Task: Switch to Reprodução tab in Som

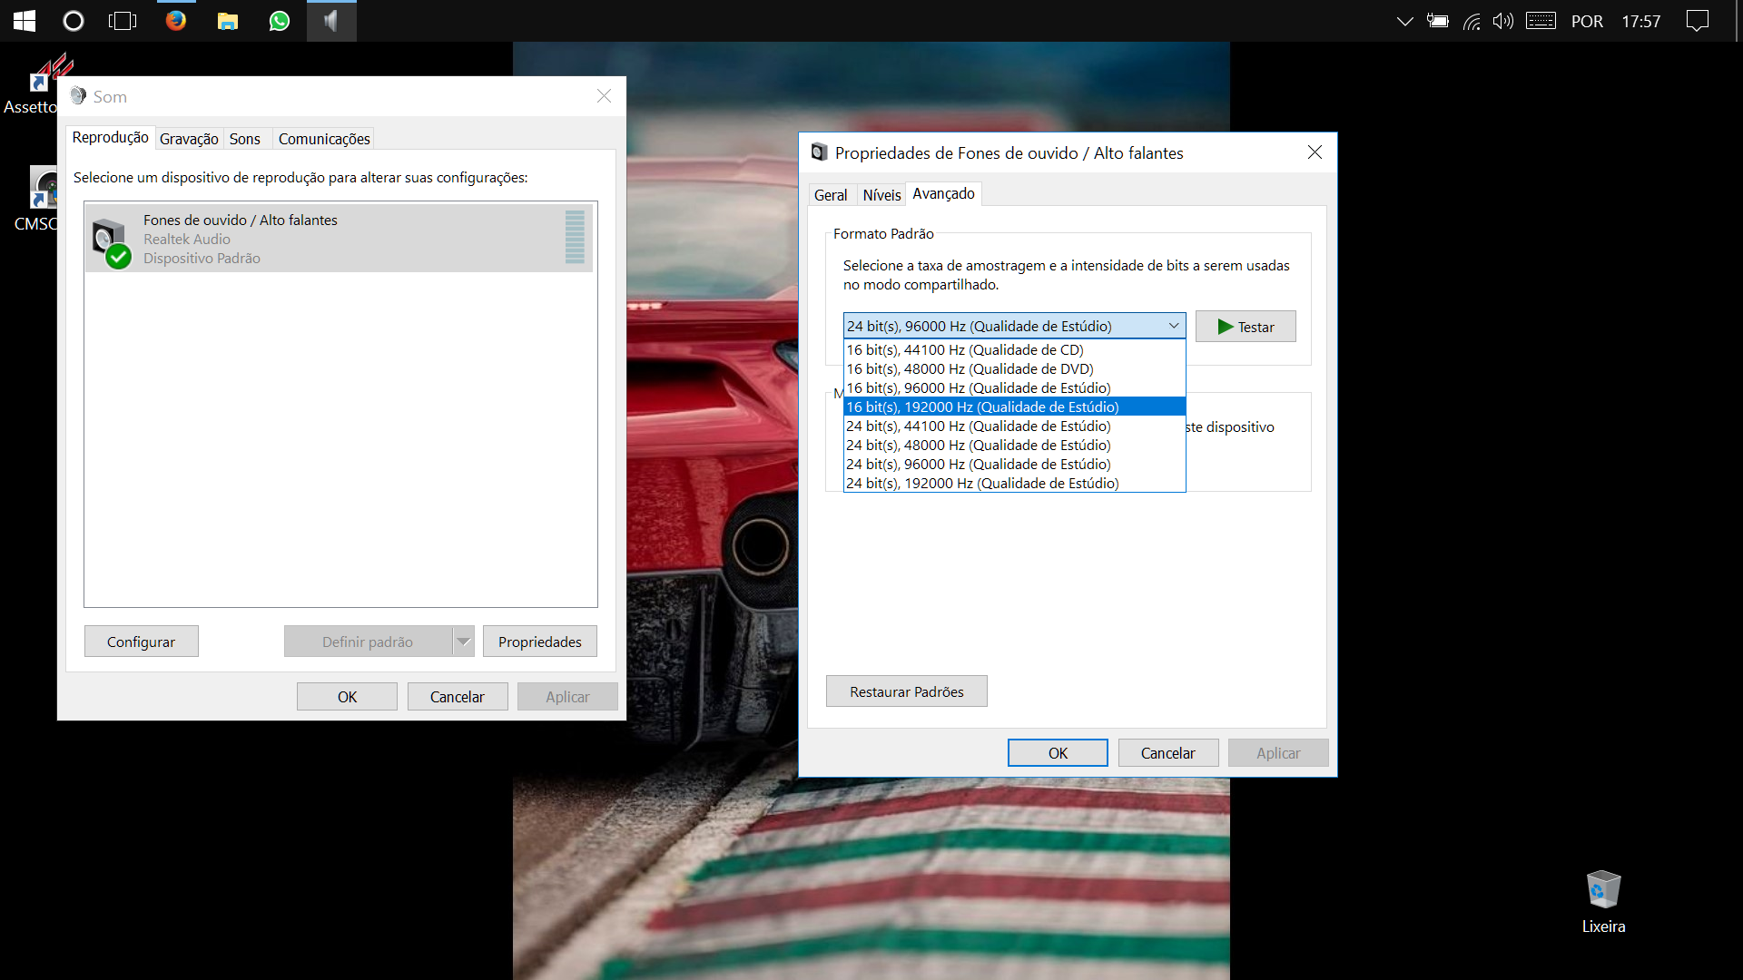Action: [111, 138]
